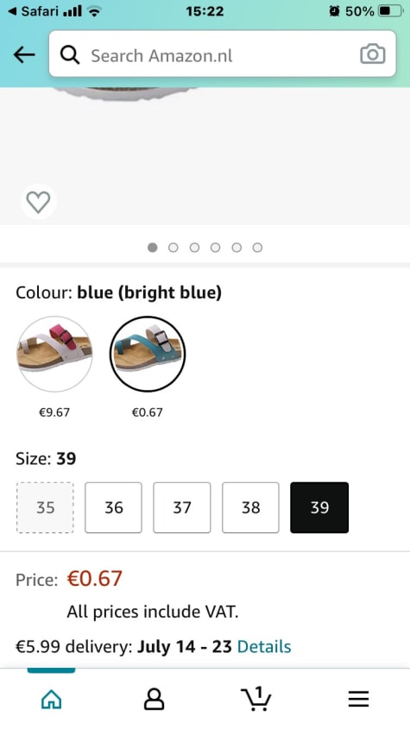
Task: Choose the pink and white sandal colour
Action: (54, 354)
